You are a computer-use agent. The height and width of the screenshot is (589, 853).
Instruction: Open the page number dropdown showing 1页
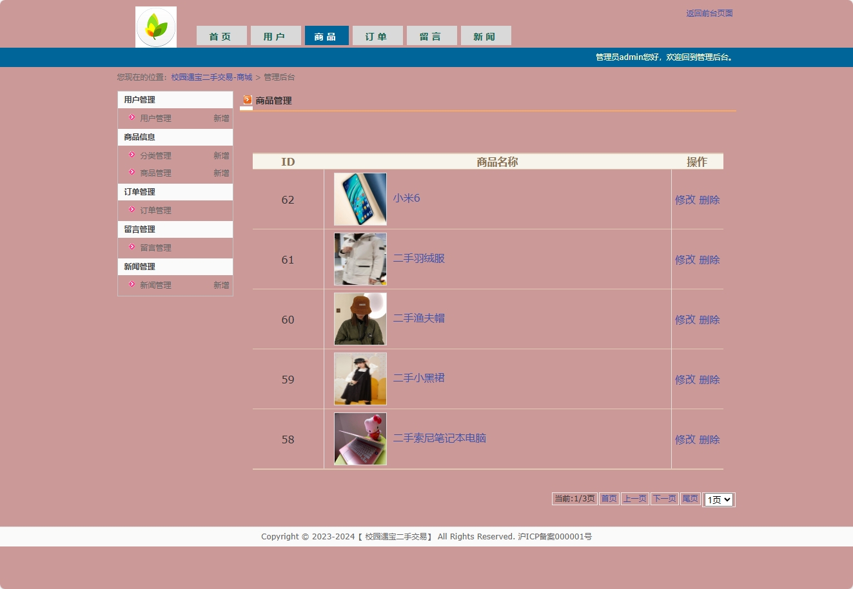[x=718, y=499]
